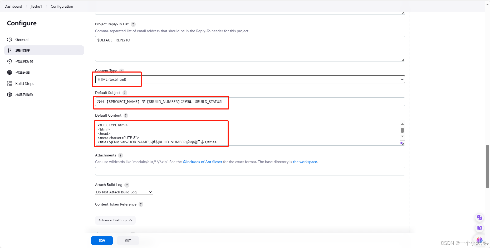The width and height of the screenshot is (490, 248).
Task: Open help for Default Subject field
Action: tap(125, 93)
